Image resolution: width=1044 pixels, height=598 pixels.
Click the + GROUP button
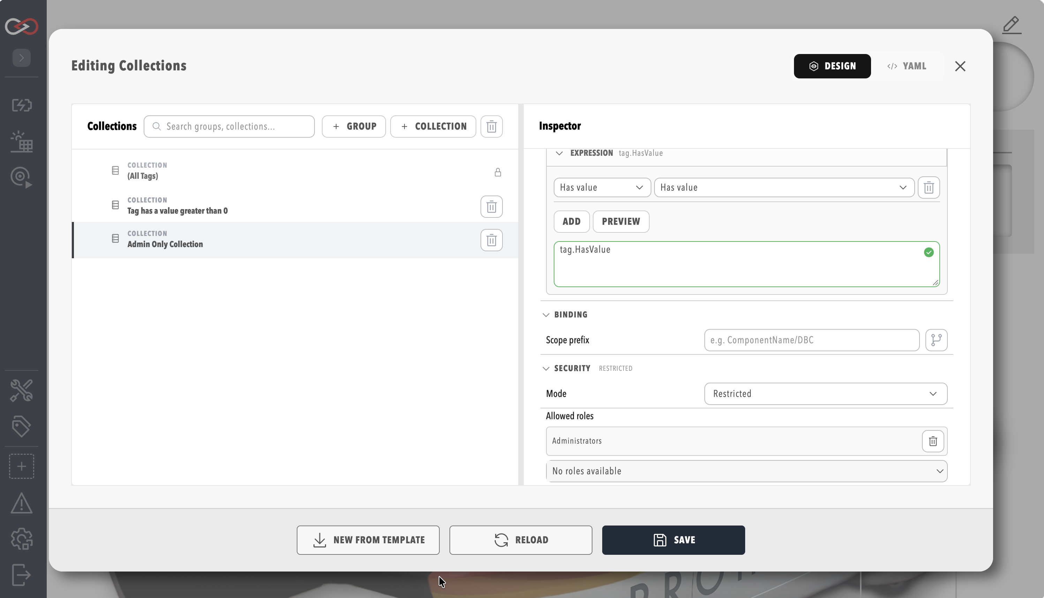pyautogui.click(x=353, y=127)
